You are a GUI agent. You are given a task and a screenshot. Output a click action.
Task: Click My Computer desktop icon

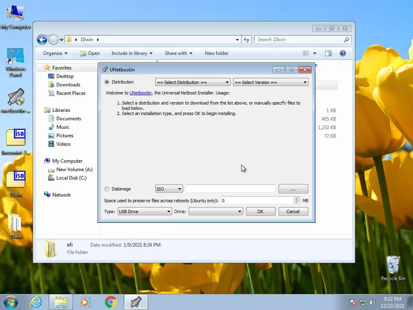(16, 17)
